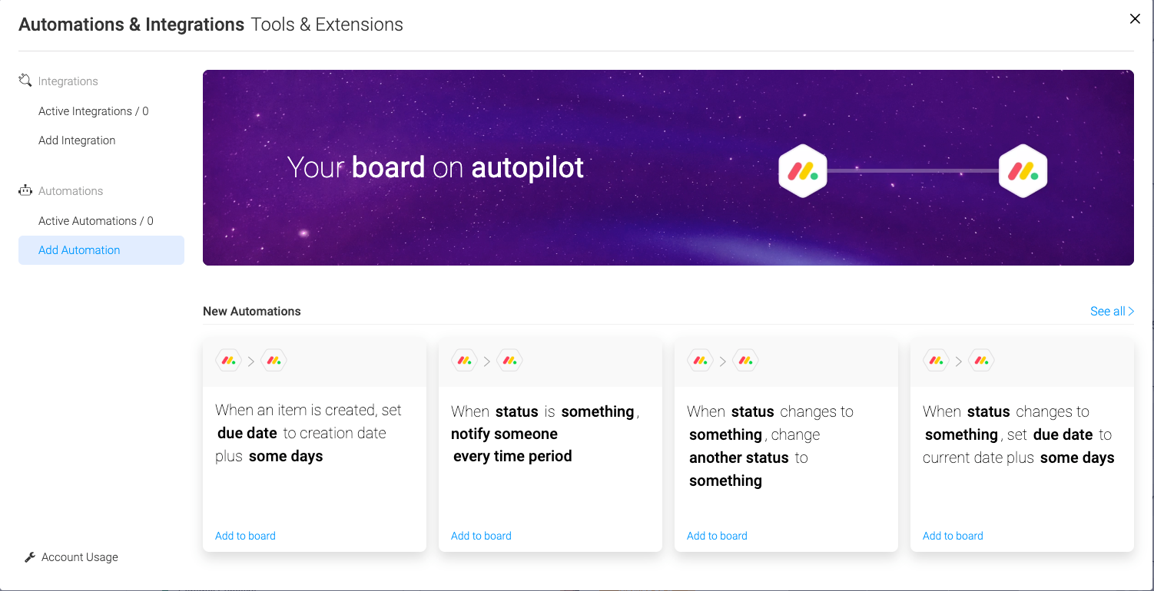Open Active Integrations / 0

point(94,111)
